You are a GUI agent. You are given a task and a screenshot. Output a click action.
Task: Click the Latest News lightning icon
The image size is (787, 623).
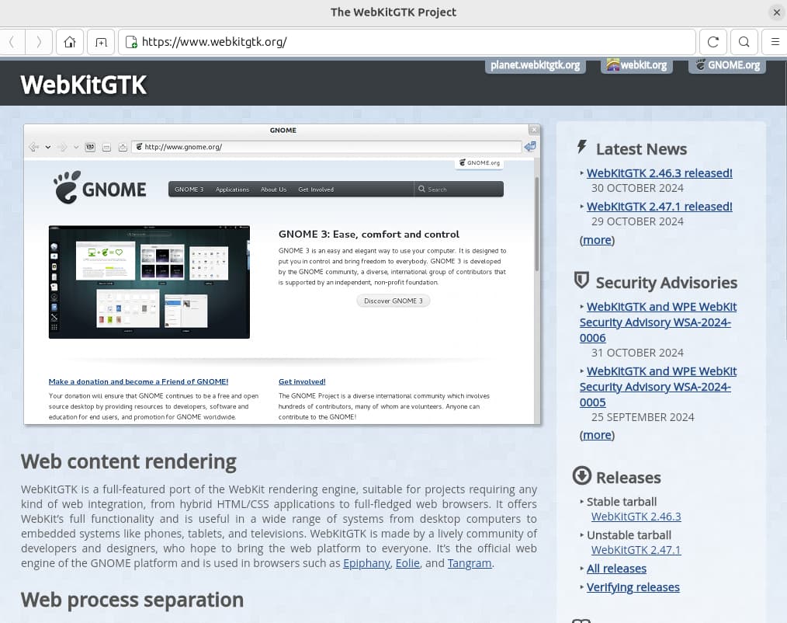[582, 147]
